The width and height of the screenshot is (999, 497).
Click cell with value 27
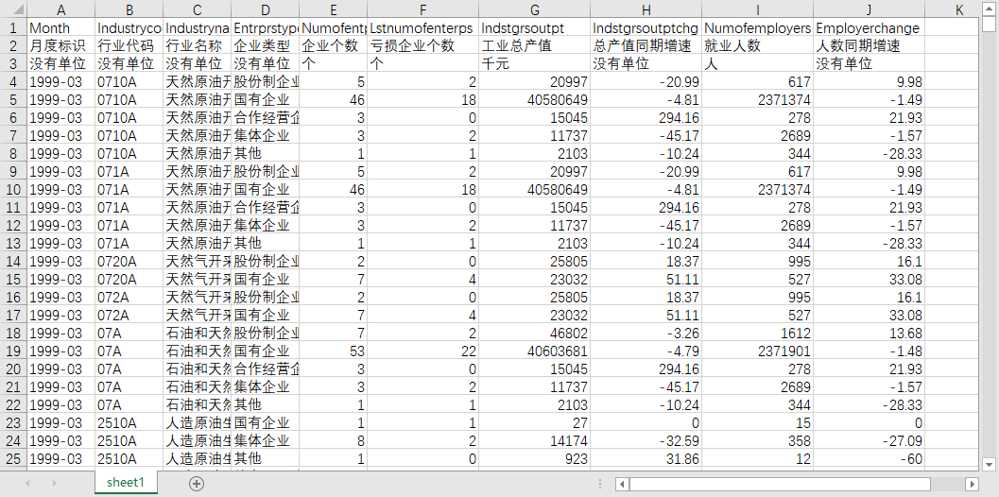click(x=535, y=423)
